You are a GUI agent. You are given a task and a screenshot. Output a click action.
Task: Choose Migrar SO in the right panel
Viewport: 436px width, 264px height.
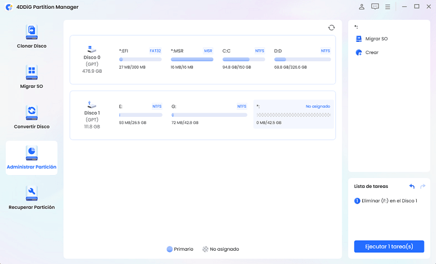coord(376,39)
